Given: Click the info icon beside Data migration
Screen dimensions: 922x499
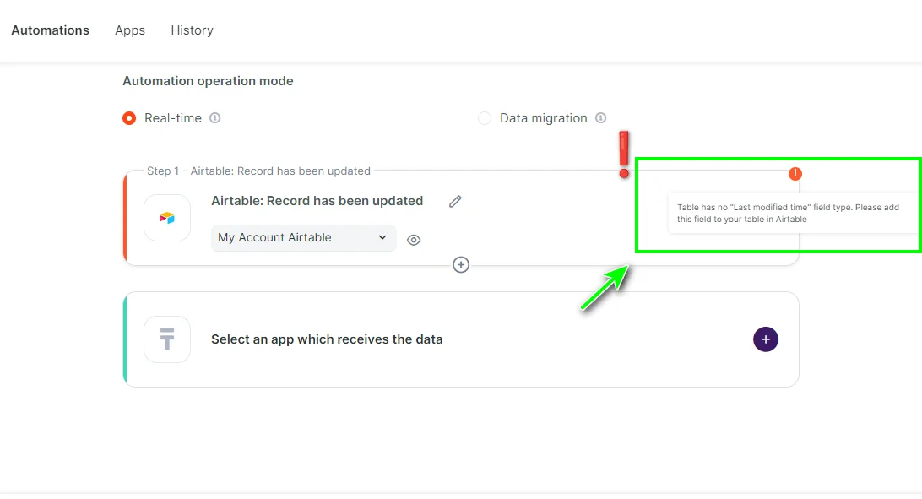Looking at the screenshot, I should [x=601, y=118].
